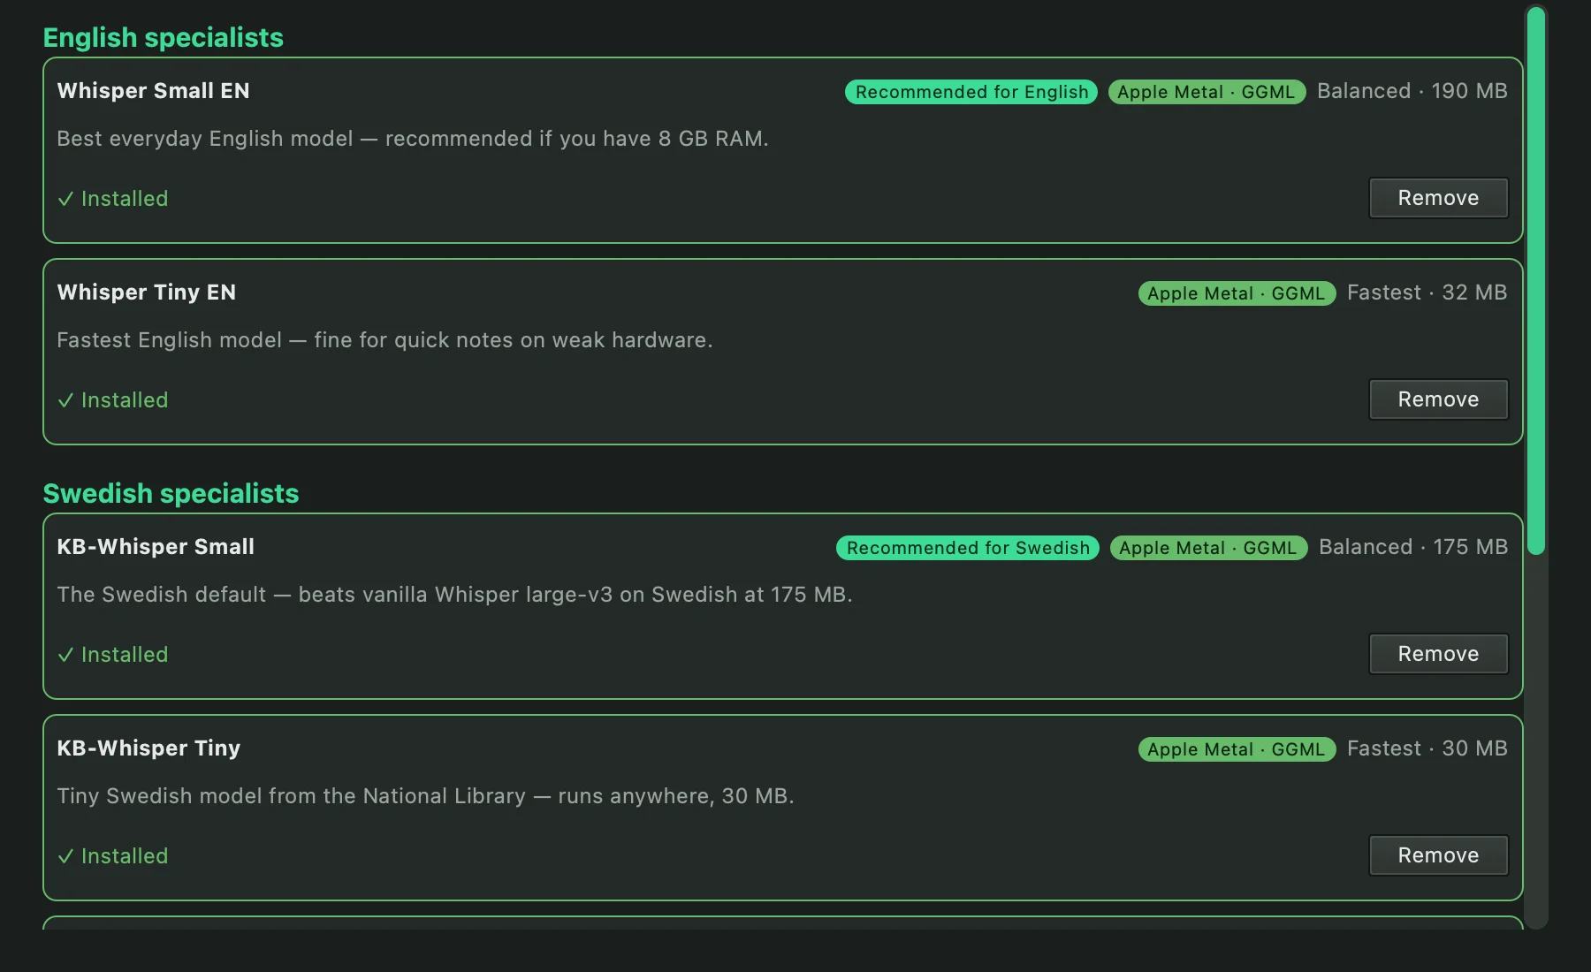Click Apple Metal GGML badge on Whisper Tiny EN
The image size is (1591, 972).
point(1237,293)
